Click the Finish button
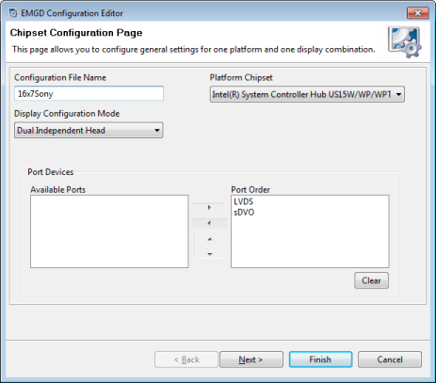The height and width of the screenshot is (383, 436). tap(320, 359)
